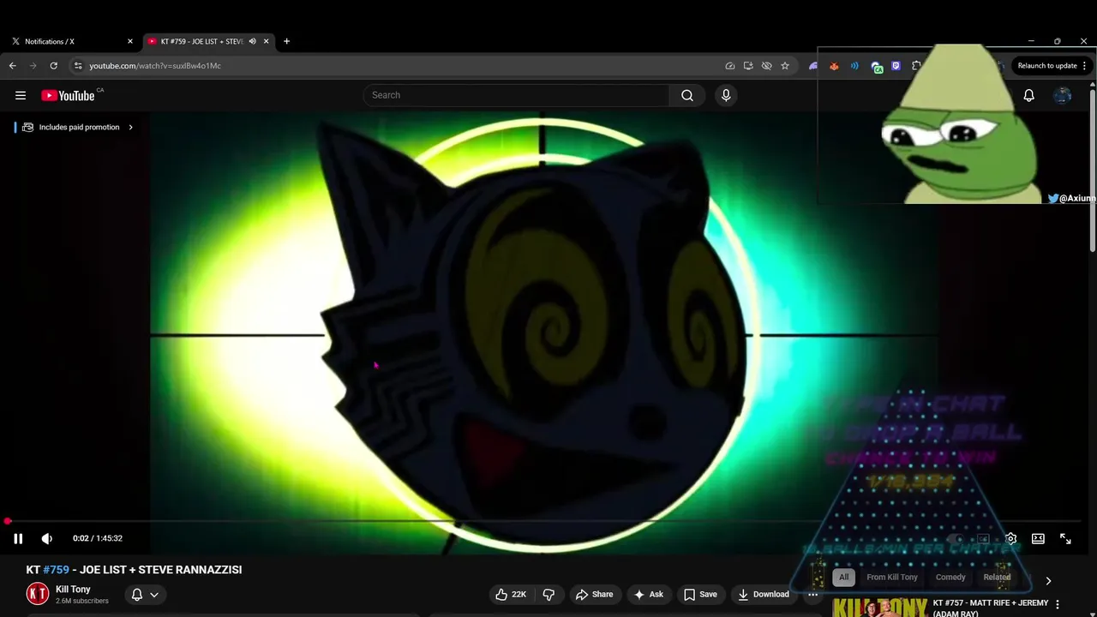Close the Notifications / X tab

(x=130, y=41)
